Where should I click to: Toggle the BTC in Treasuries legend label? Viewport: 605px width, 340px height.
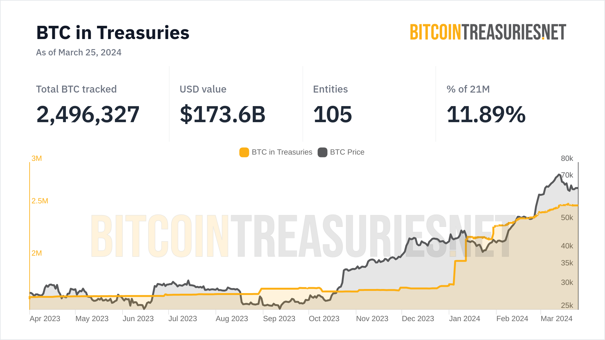[x=282, y=152]
